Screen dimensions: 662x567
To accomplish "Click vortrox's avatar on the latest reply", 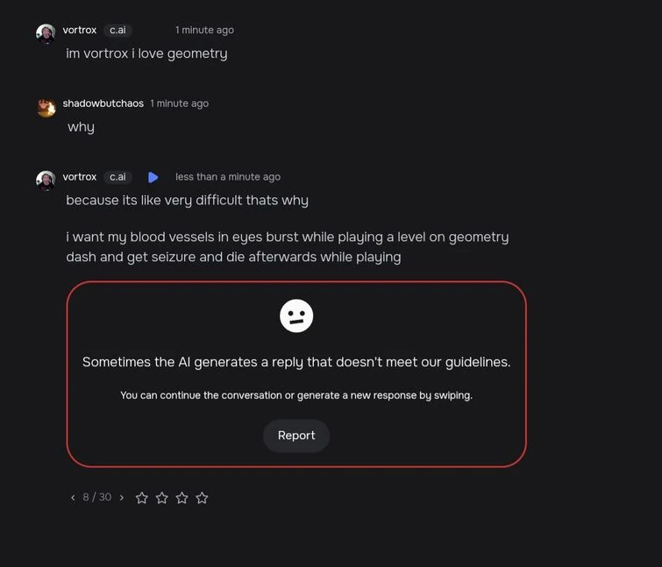I will coord(46,181).
